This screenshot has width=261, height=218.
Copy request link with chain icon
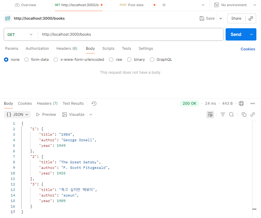pyautogui.click(x=251, y=18)
